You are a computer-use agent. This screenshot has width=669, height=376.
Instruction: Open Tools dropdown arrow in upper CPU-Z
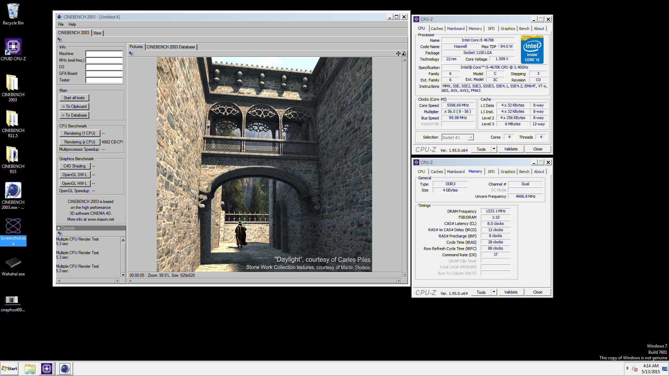click(494, 149)
